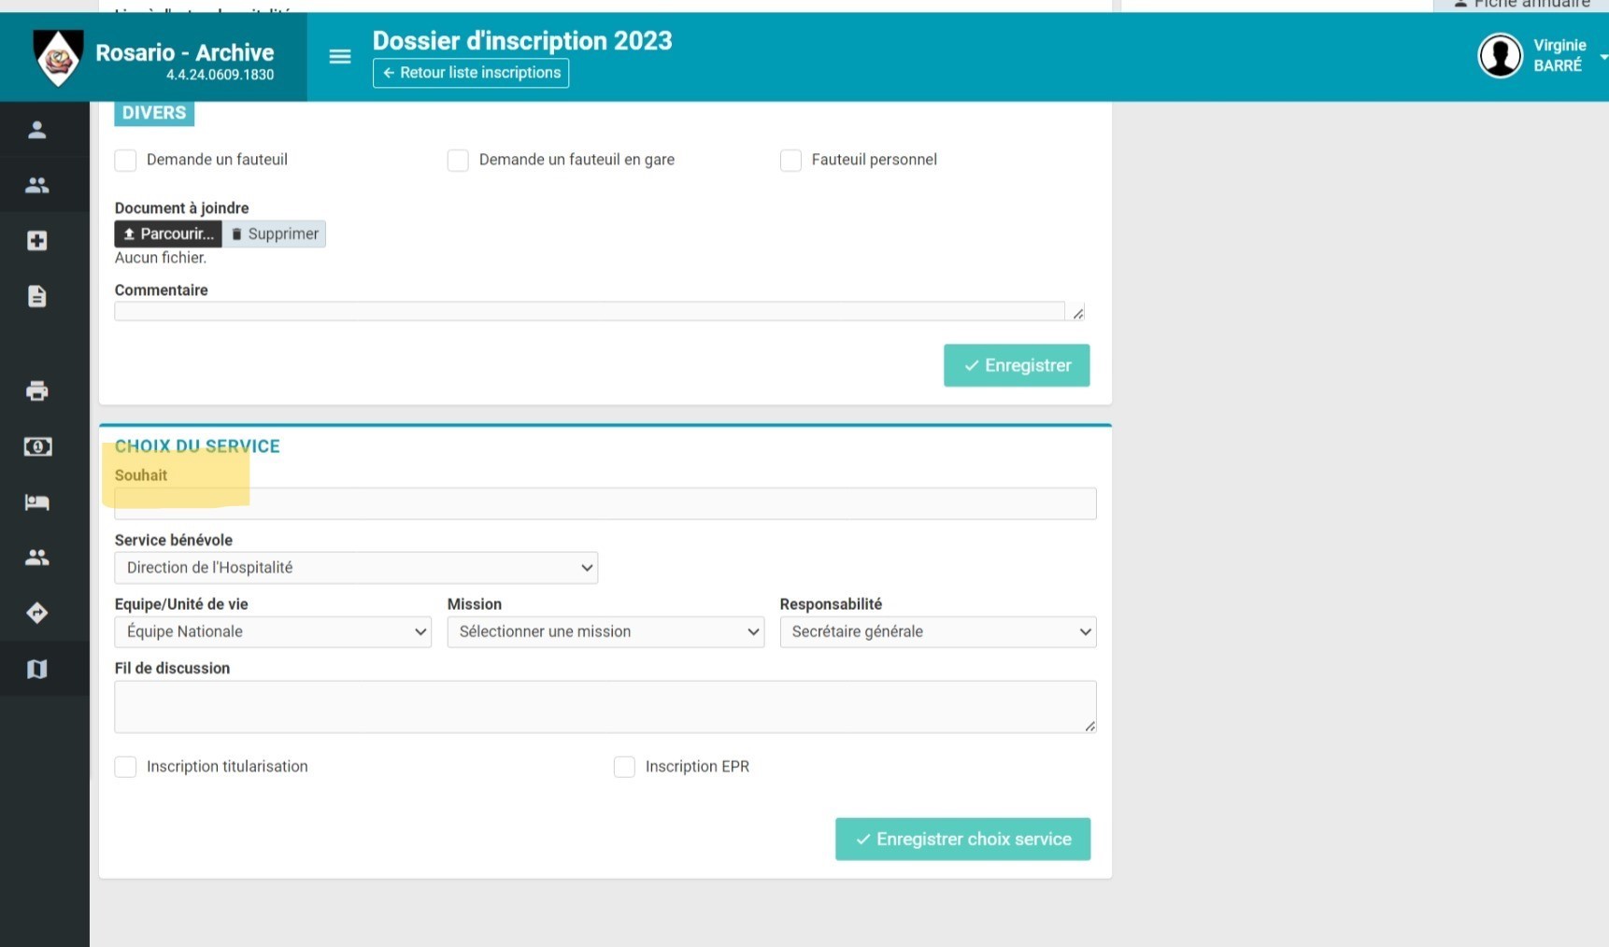Click Retour liste inscriptions button
1609x947 pixels.
471,73
